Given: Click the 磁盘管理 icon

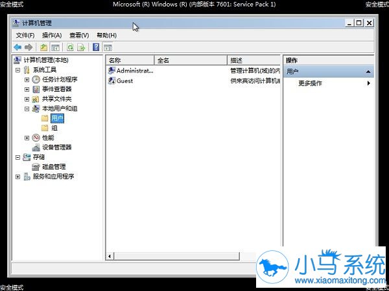Looking at the screenshot, I should [36, 167].
